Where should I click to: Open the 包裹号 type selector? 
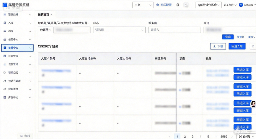[x=46, y=30]
